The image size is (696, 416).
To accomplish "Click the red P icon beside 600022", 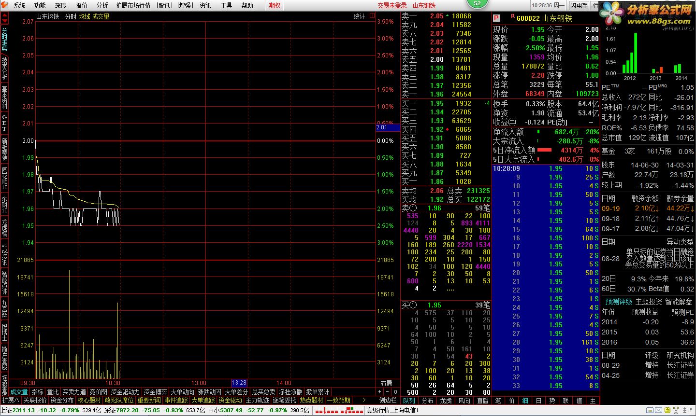I will tap(496, 18).
